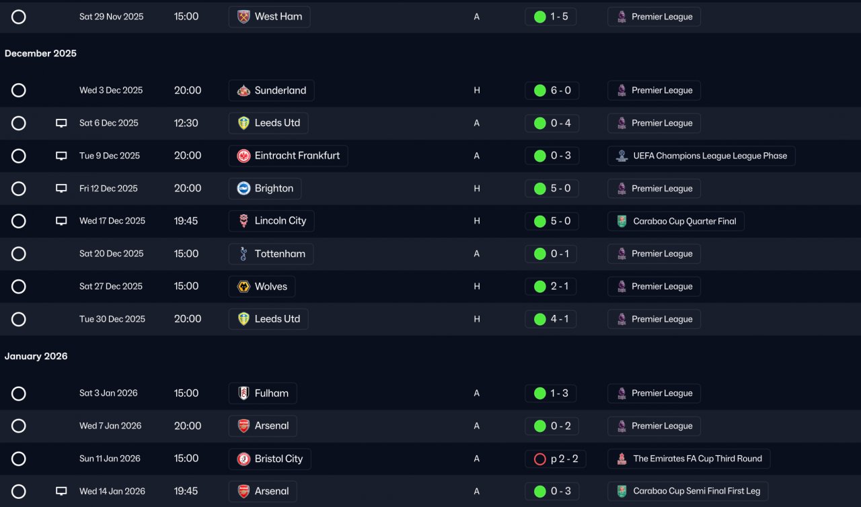Click the green win indicator for the Brighton 5 - 0 result
861x507 pixels.
tap(539, 189)
